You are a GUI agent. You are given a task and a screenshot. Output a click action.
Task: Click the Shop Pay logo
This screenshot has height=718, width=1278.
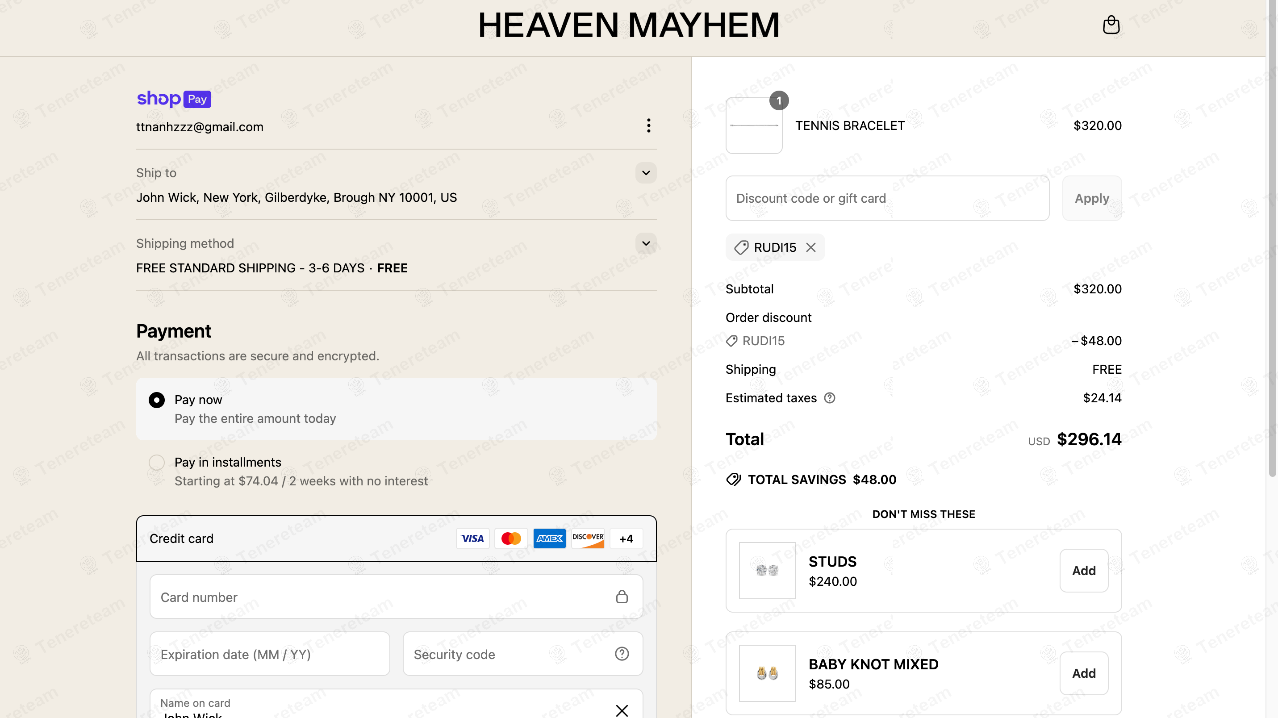(174, 99)
